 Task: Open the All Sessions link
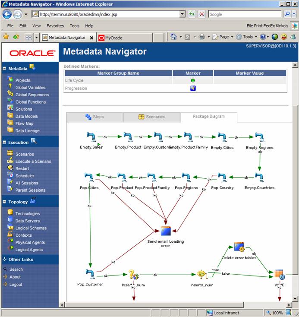pos(27,183)
